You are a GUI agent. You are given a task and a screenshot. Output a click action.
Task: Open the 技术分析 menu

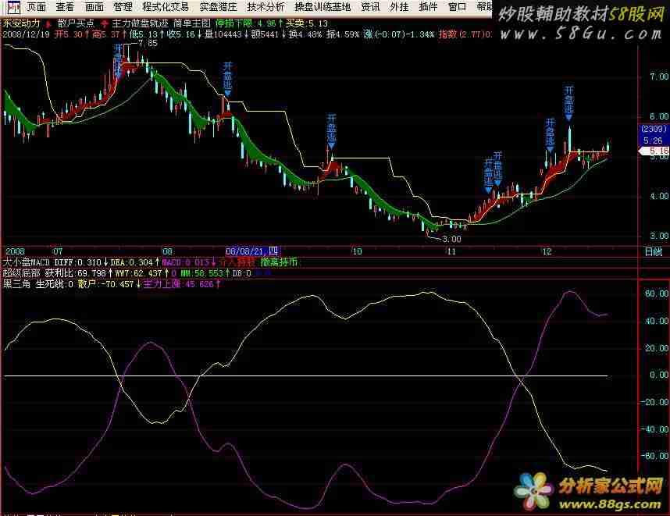coord(266,7)
